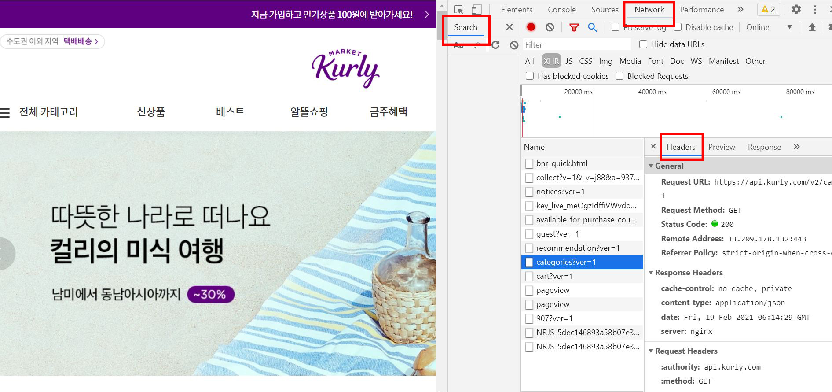Select the JS resource type filter
The image size is (832, 392).
coord(569,61)
